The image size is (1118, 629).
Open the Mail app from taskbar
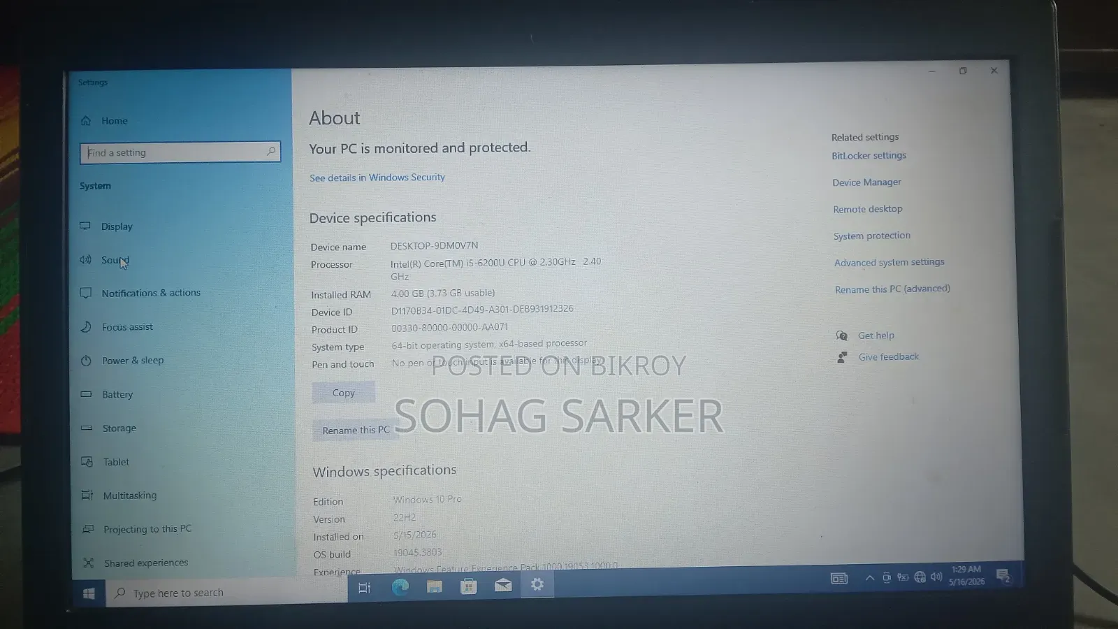pyautogui.click(x=503, y=586)
